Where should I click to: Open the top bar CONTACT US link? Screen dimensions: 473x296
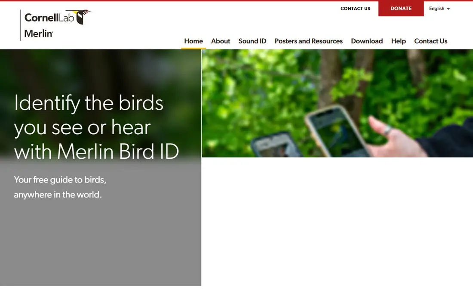(x=355, y=9)
